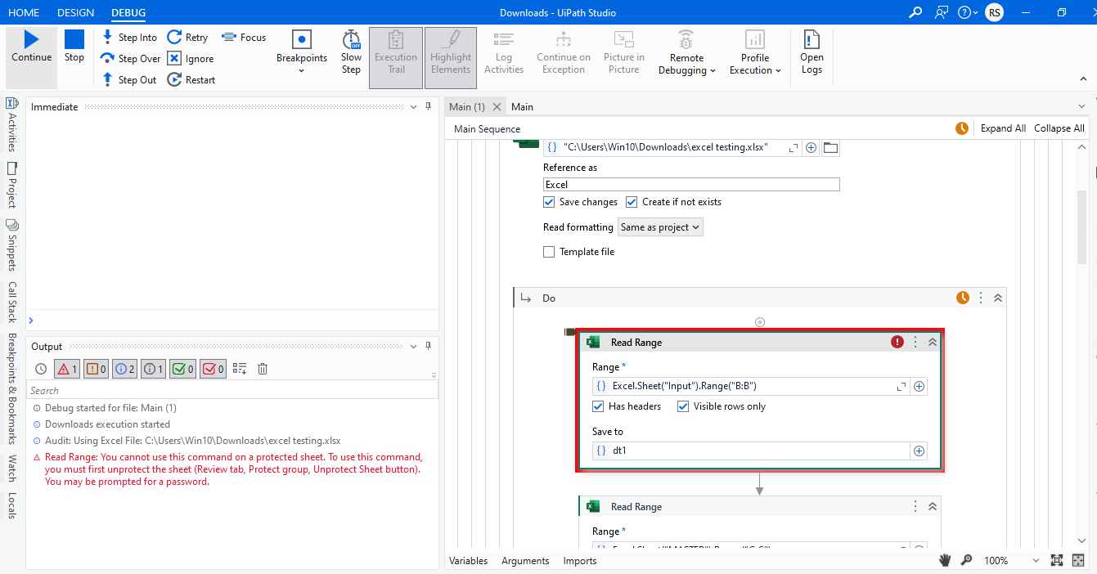The height and width of the screenshot is (574, 1097).
Task: Click the red error icon on Read Range
Action: coord(897,343)
